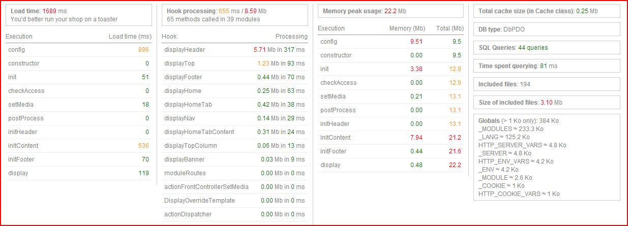The width and height of the screenshot is (628, 226).
Task: Click the DB type DbPDO box
Action: pos(547,29)
